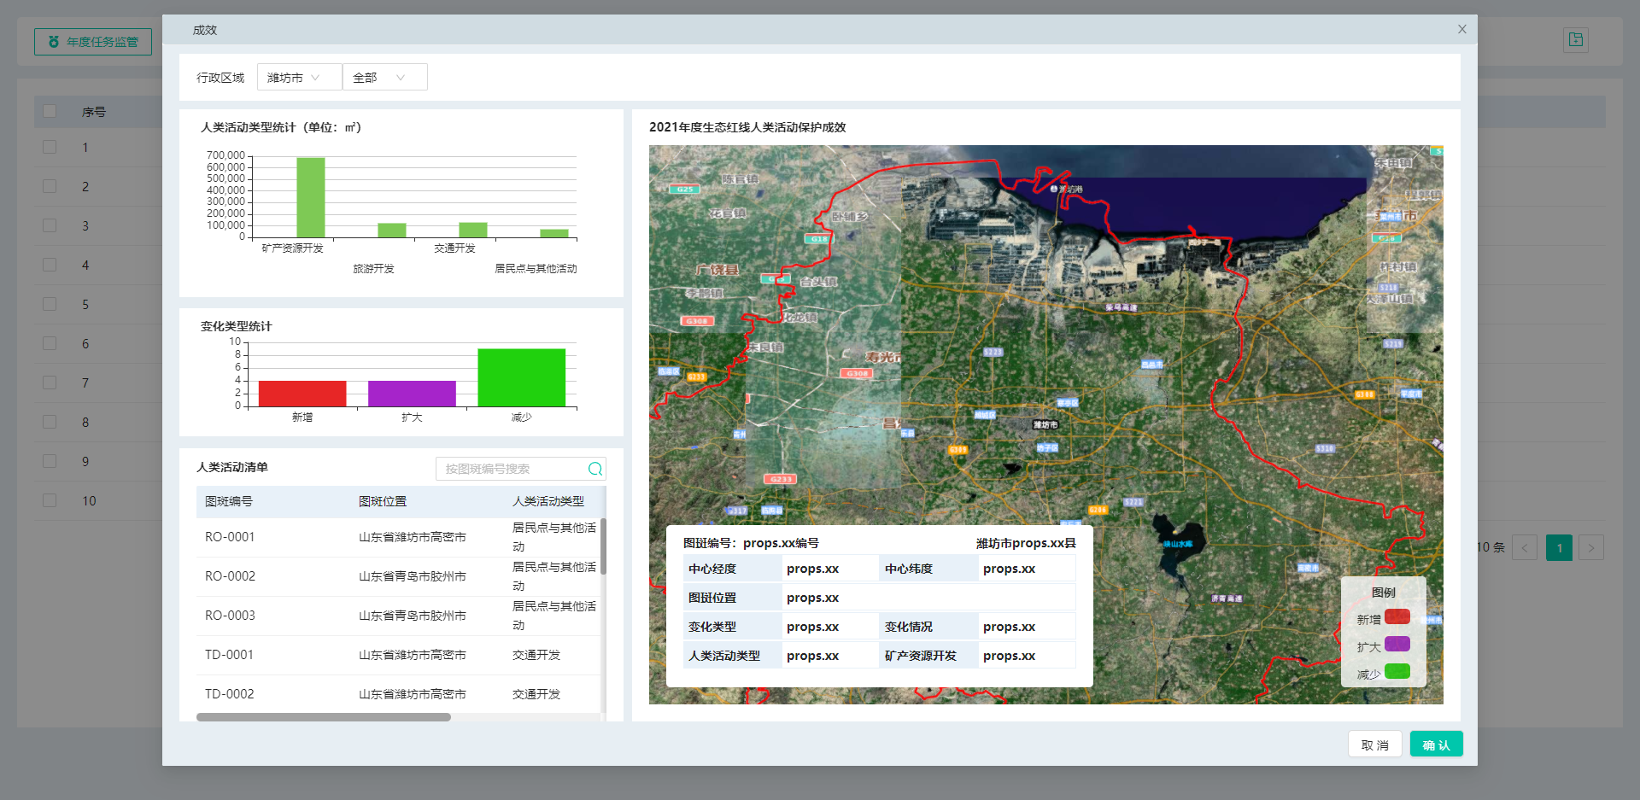Check the row 7 checkbox in background table
The height and width of the screenshot is (800, 1640).
pyautogui.click(x=50, y=382)
